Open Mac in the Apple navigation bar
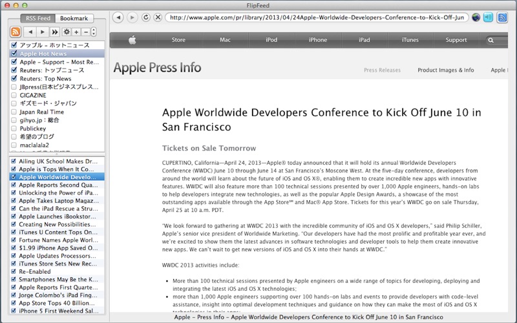 [225, 40]
